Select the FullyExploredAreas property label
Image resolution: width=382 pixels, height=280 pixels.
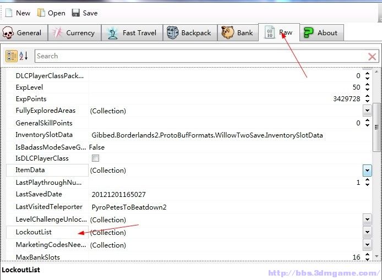coord(46,111)
